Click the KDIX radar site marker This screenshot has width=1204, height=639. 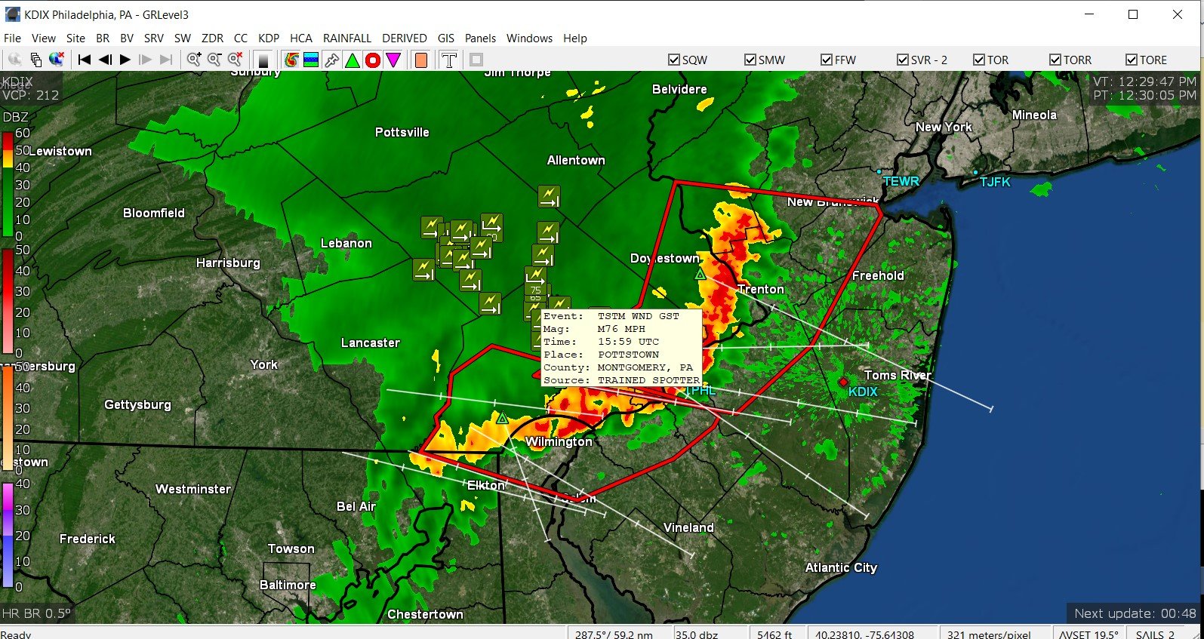tap(843, 382)
